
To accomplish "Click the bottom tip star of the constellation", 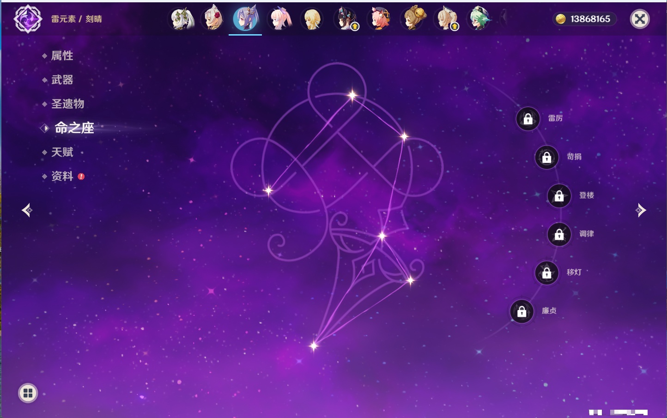I will click(x=314, y=345).
